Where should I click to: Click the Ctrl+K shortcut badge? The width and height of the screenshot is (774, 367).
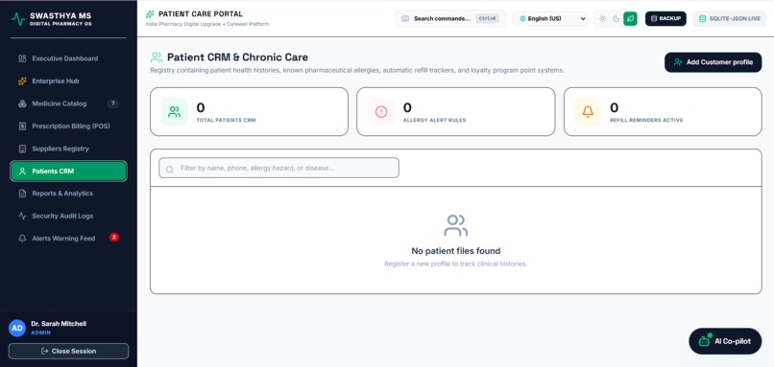[488, 19]
